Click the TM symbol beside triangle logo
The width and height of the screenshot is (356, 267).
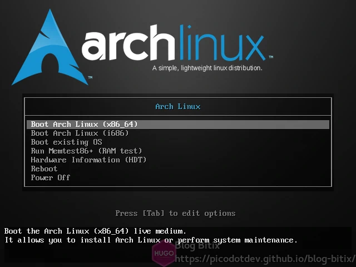tap(90, 77)
